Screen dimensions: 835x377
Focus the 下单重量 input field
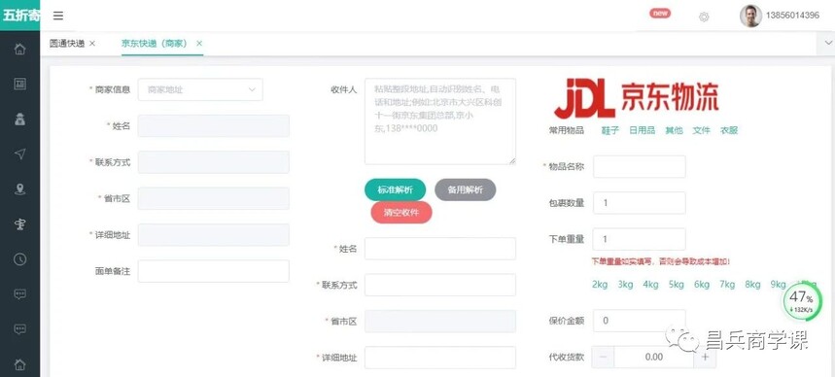(639, 239)
